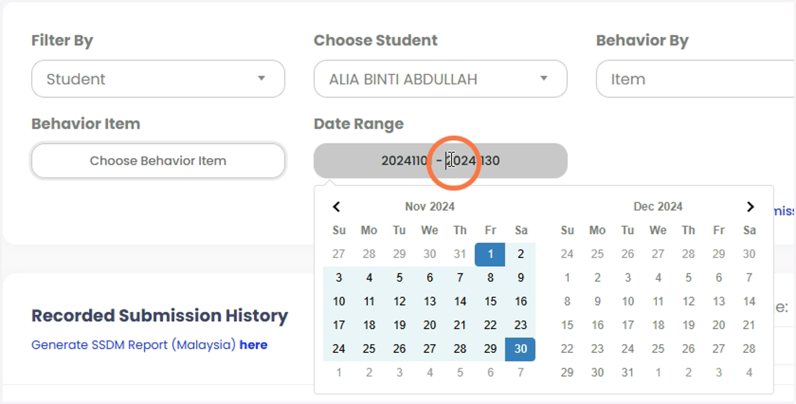Open the Generate SSDM Report here link
Image resolution: width=796 pixels, height=404 pixels.
pos(253,345)
